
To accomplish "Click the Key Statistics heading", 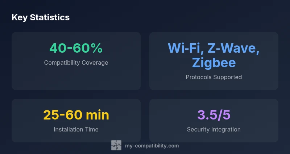I will (x=41, y=17).
